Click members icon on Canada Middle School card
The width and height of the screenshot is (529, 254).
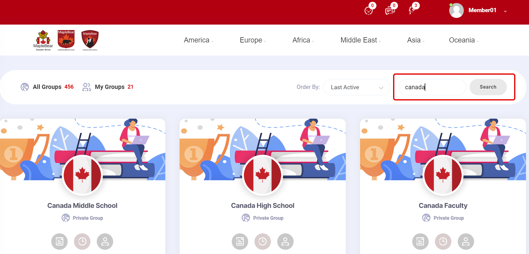(105, 242)
